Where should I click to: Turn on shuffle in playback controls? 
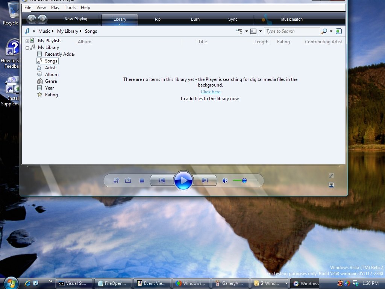116,180
